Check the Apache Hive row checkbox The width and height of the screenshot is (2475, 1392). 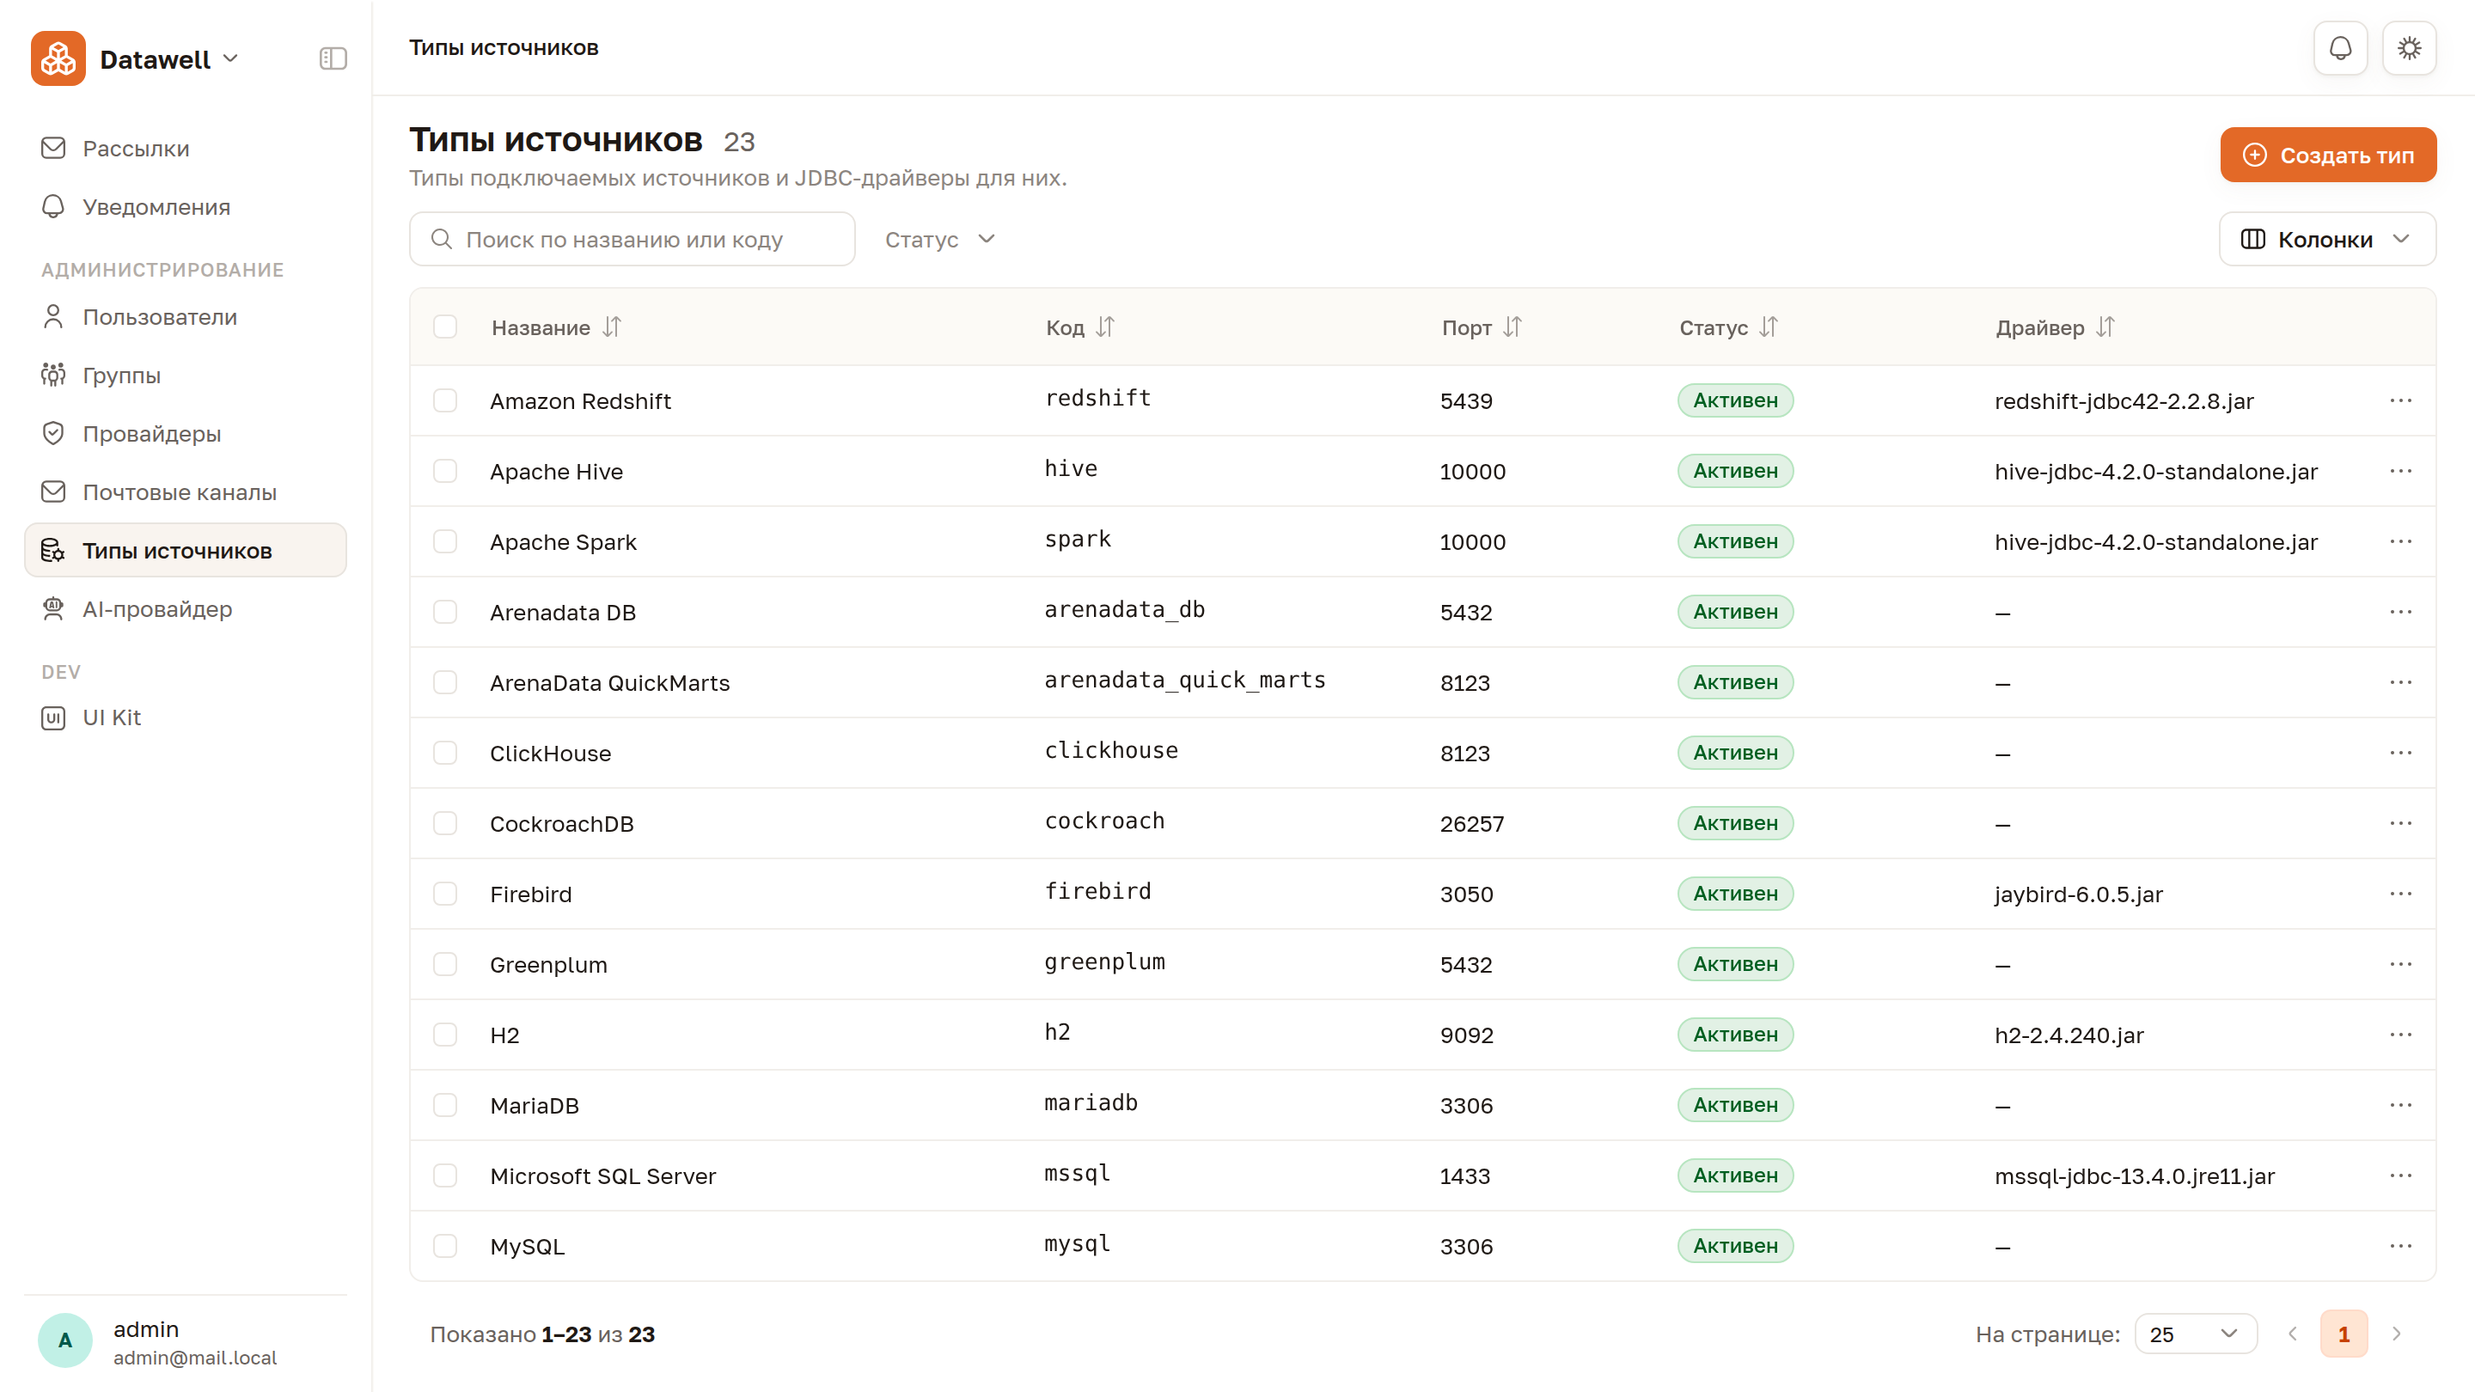click(445, 471)
